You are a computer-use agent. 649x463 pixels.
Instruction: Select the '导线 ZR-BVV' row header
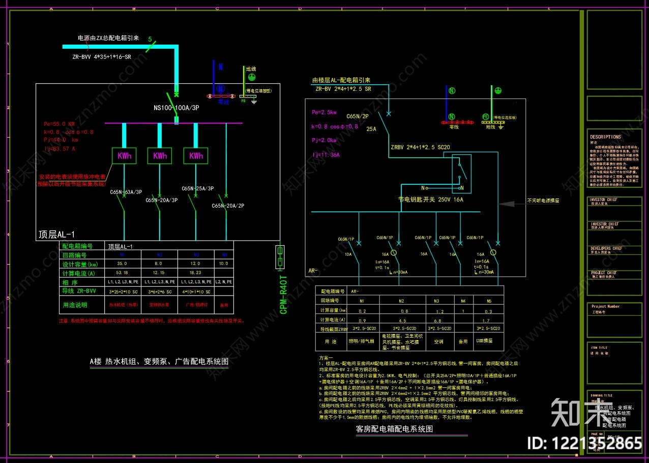pos(79,291)
